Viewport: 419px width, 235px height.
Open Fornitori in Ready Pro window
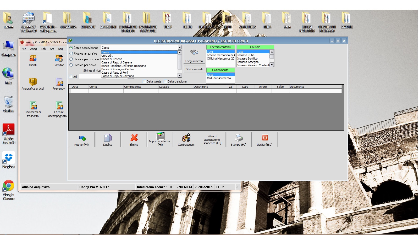tap(59, 60)
